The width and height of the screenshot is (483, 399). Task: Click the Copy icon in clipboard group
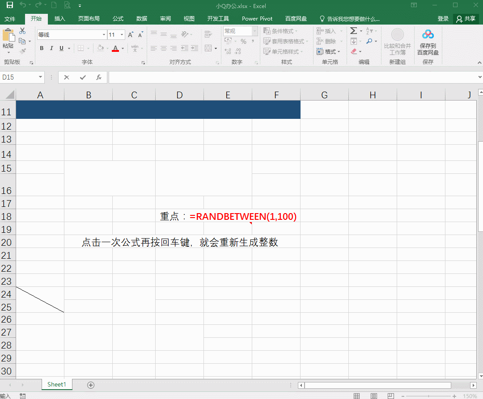(22, 41)
